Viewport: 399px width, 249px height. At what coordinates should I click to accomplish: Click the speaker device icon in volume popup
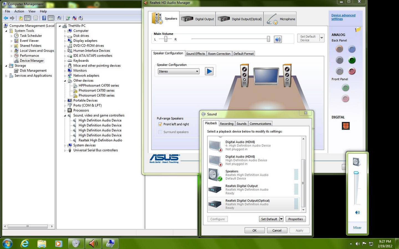coord(357,162)
